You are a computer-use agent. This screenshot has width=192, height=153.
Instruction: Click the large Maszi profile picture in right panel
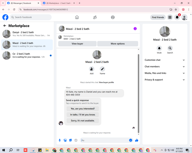point(165,32)
